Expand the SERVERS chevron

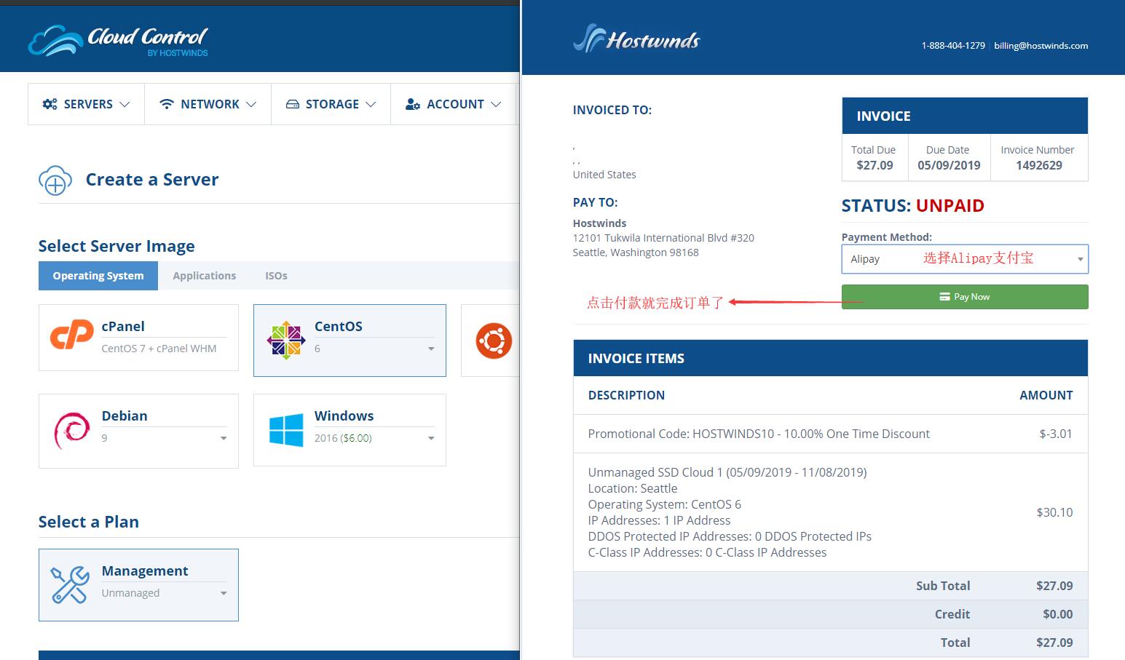pyautogui.click(x=125, y=105)
